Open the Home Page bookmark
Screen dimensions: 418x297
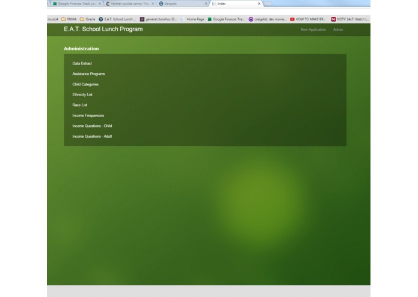point(192,19)
